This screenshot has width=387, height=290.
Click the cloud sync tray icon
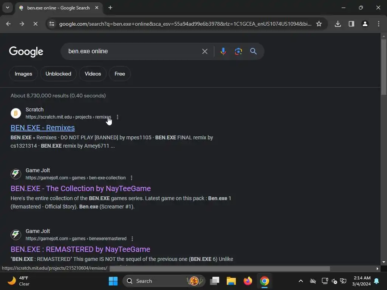(313, 281)
